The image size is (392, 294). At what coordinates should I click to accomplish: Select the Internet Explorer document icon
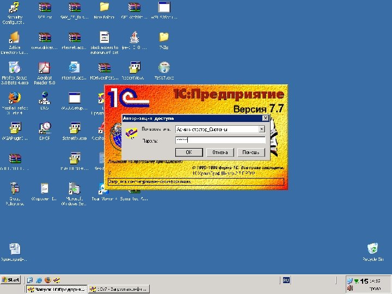pyautogui.click(x=75, y=70)
